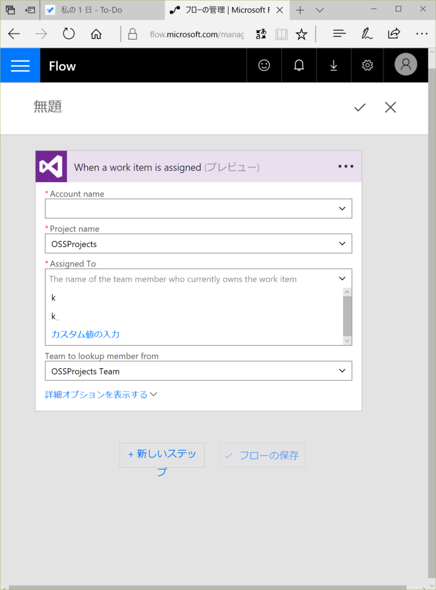Click the Assigned To list scroll-up arrow
This screenshot has width=436, height=590.
tap(347, 292)
